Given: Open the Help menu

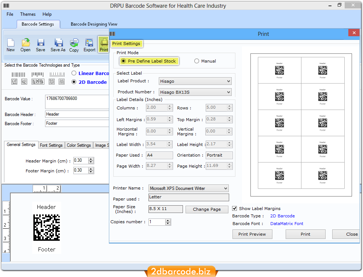Looking at the screenshot, I should 47,14.
